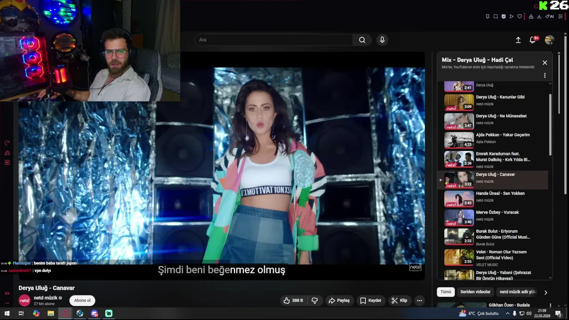Image resolution: width=569 pixels, height=320 pixels.
Task: Play Ajda Pekkan - Yakar Geçerim
Action: tap(493, 139)
